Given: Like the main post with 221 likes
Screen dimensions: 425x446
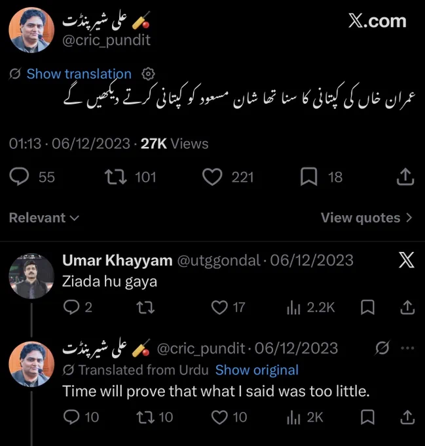Looking at the screenshot, I should (212, 176).
